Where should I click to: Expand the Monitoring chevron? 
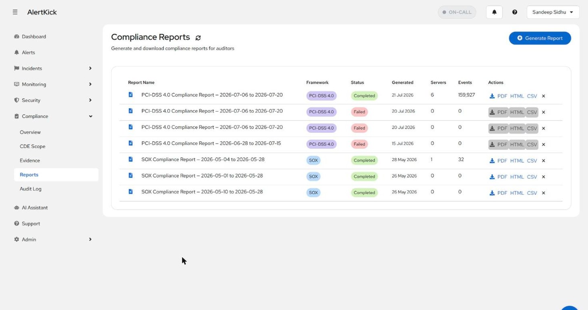coord(90,84)
